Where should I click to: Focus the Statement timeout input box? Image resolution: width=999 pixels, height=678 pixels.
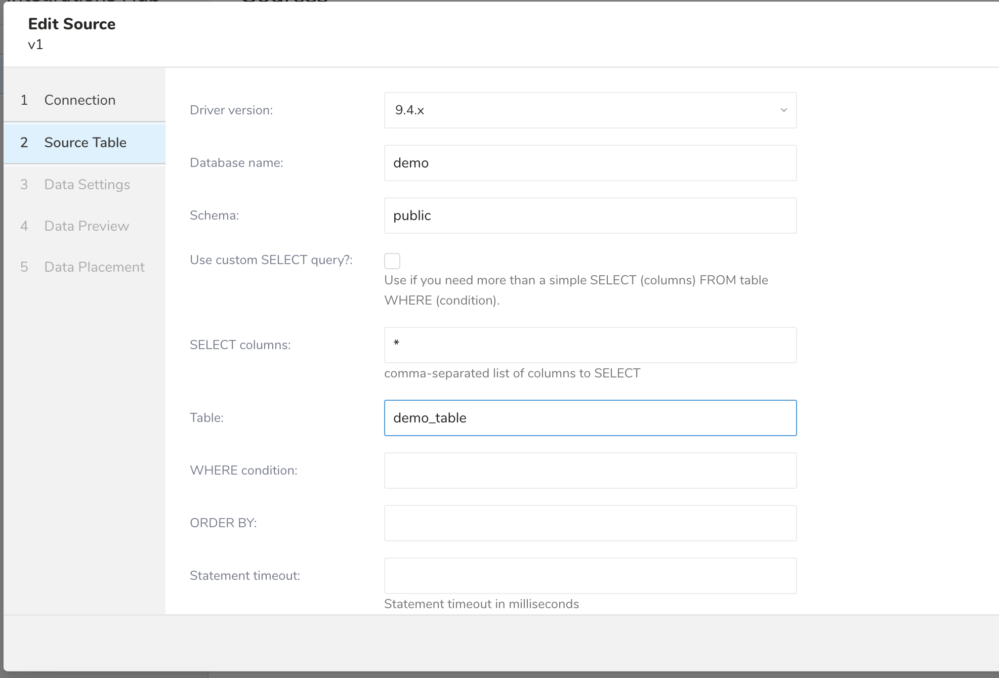click(590, 576)
